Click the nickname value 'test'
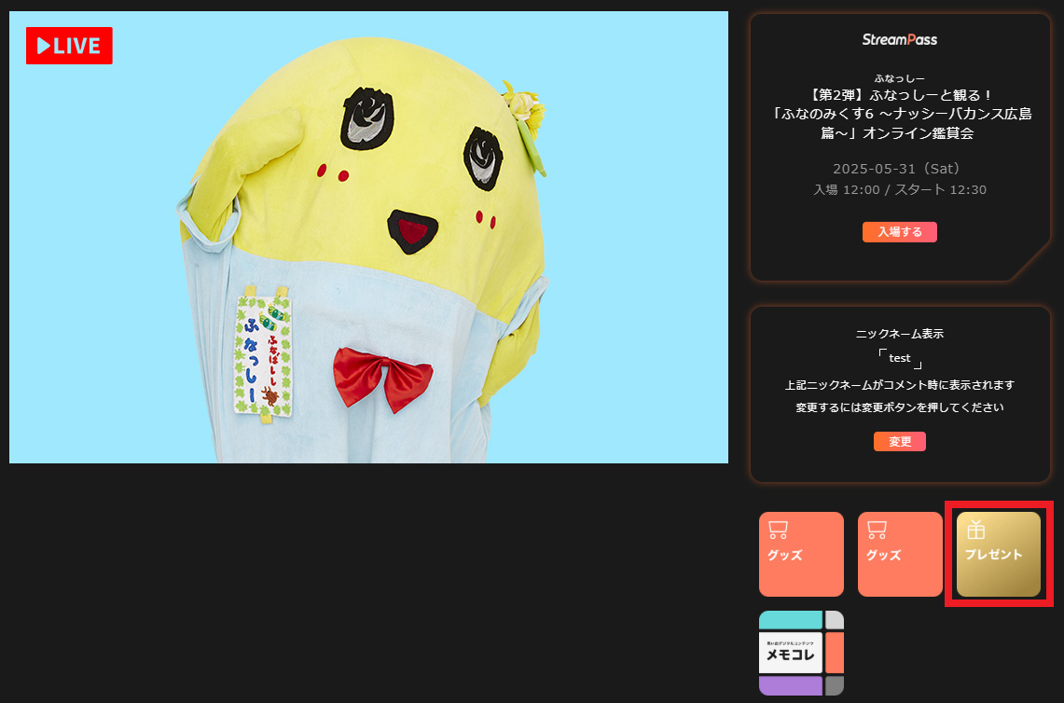The width and height of the screenshot is (1064, 703). click(x=900, y=358)
